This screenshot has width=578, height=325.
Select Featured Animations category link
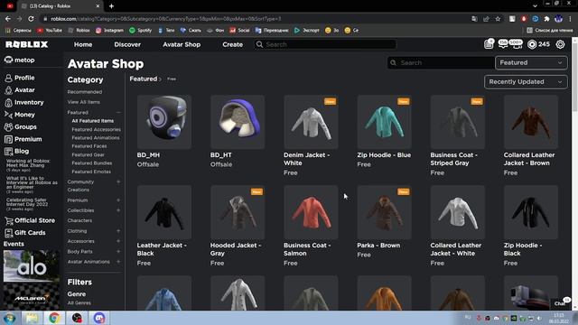(x=96, y=138)
